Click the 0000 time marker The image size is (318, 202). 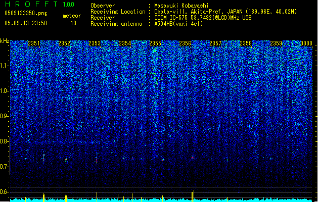[306, 43]
